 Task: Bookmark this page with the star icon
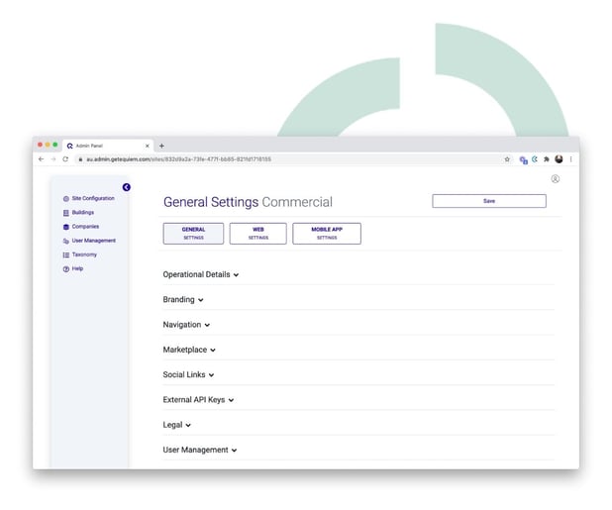coord(507,158)
